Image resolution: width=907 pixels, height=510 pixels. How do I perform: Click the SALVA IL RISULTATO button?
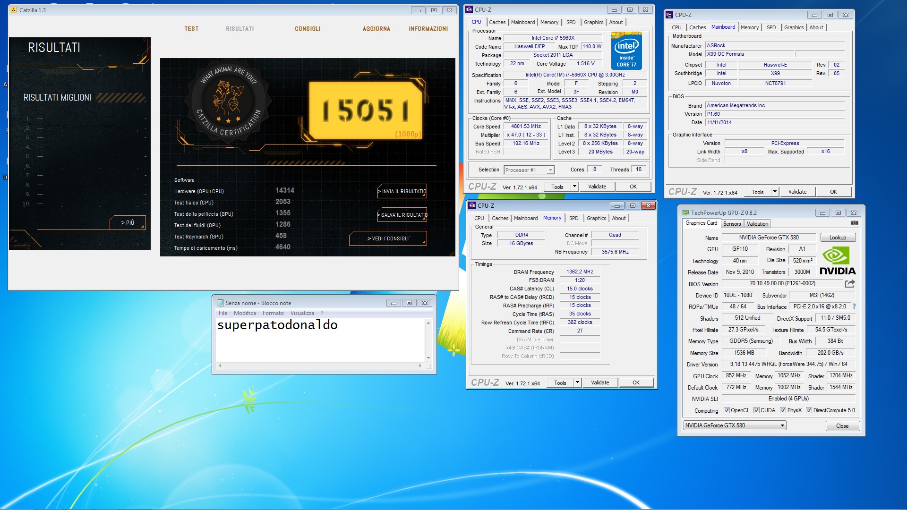402,215
